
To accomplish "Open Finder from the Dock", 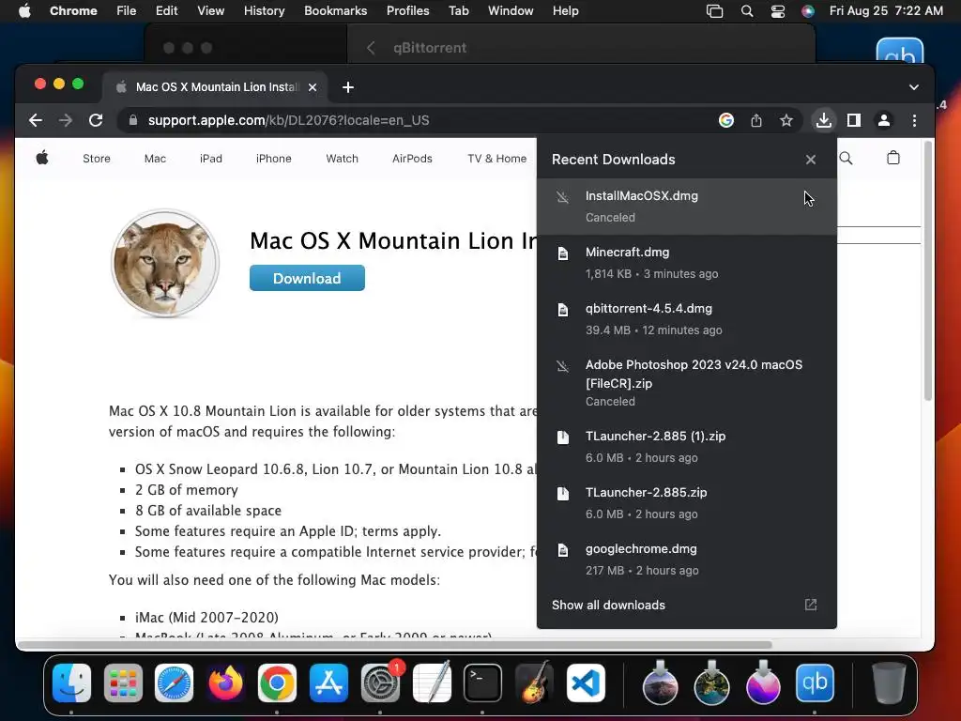I will 71,683.
